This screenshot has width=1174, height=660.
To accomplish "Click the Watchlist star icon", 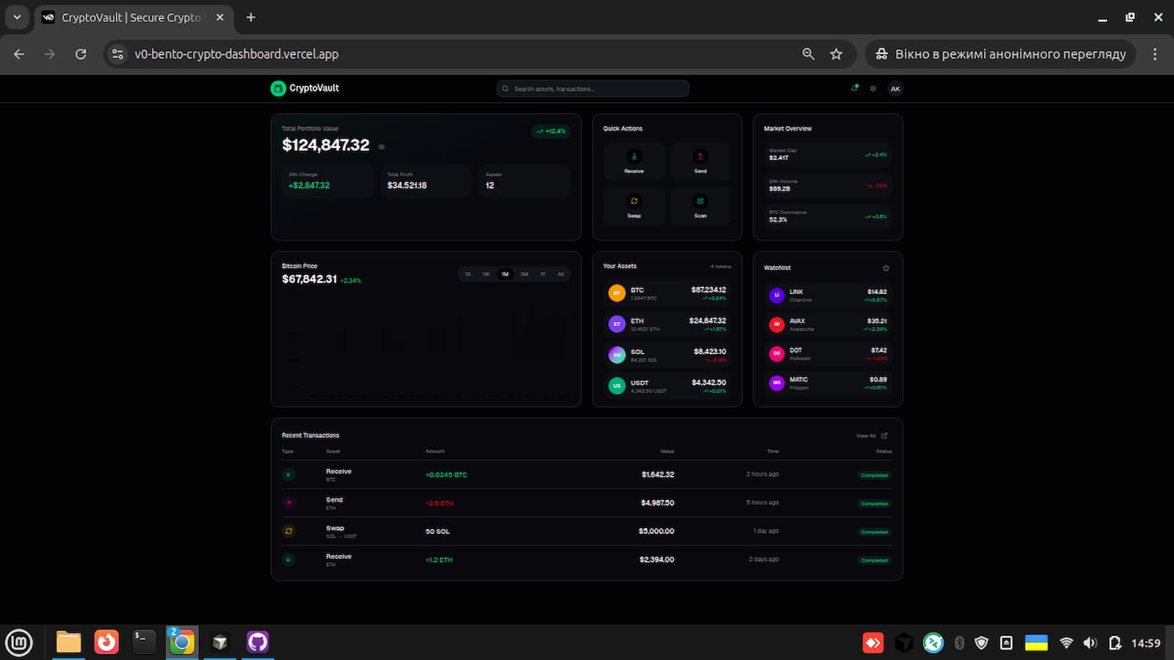I will (886, 268).
